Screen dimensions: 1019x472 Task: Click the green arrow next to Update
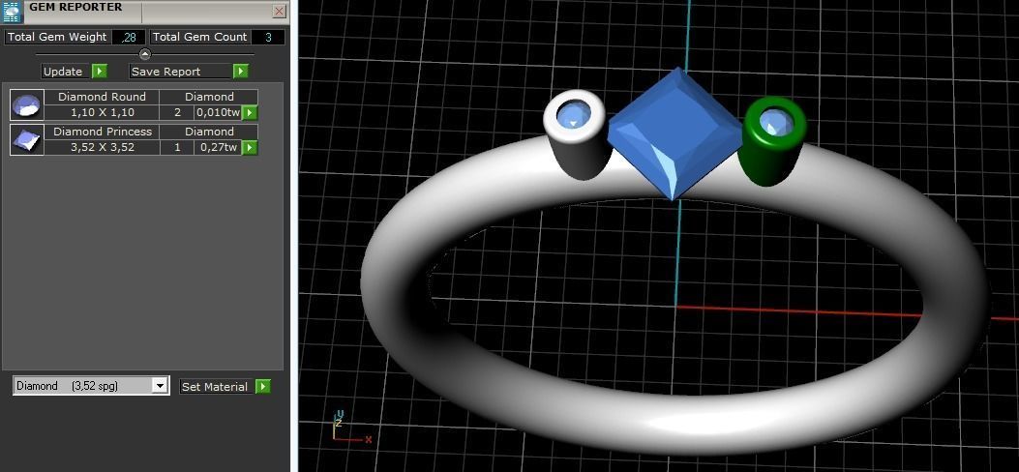[x=100, y=72]
